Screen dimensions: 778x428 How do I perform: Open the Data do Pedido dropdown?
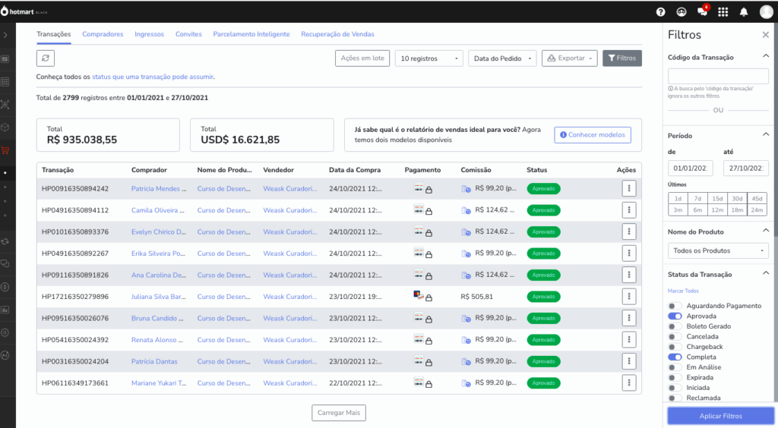(502, 58)
